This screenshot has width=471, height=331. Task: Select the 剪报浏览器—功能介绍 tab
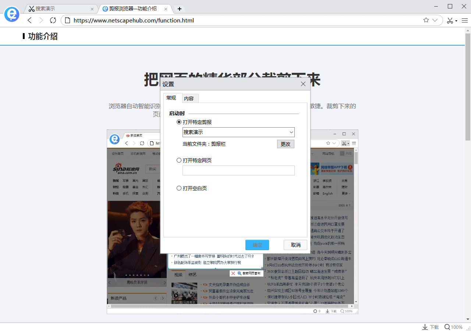(x=135, y=8)
